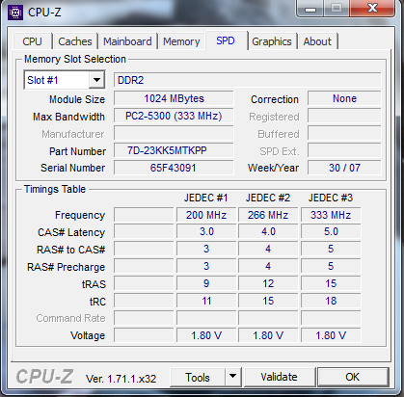Click the Command Rate label
The width and height of the screenshot is (404, 397).
(70, 318)
